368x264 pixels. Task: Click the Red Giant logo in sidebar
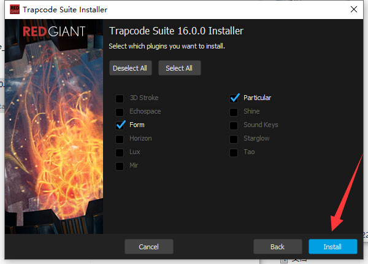click(x=53, y=32)
